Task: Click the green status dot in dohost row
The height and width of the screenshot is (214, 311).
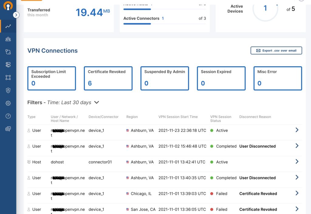Action: (212, 162)
